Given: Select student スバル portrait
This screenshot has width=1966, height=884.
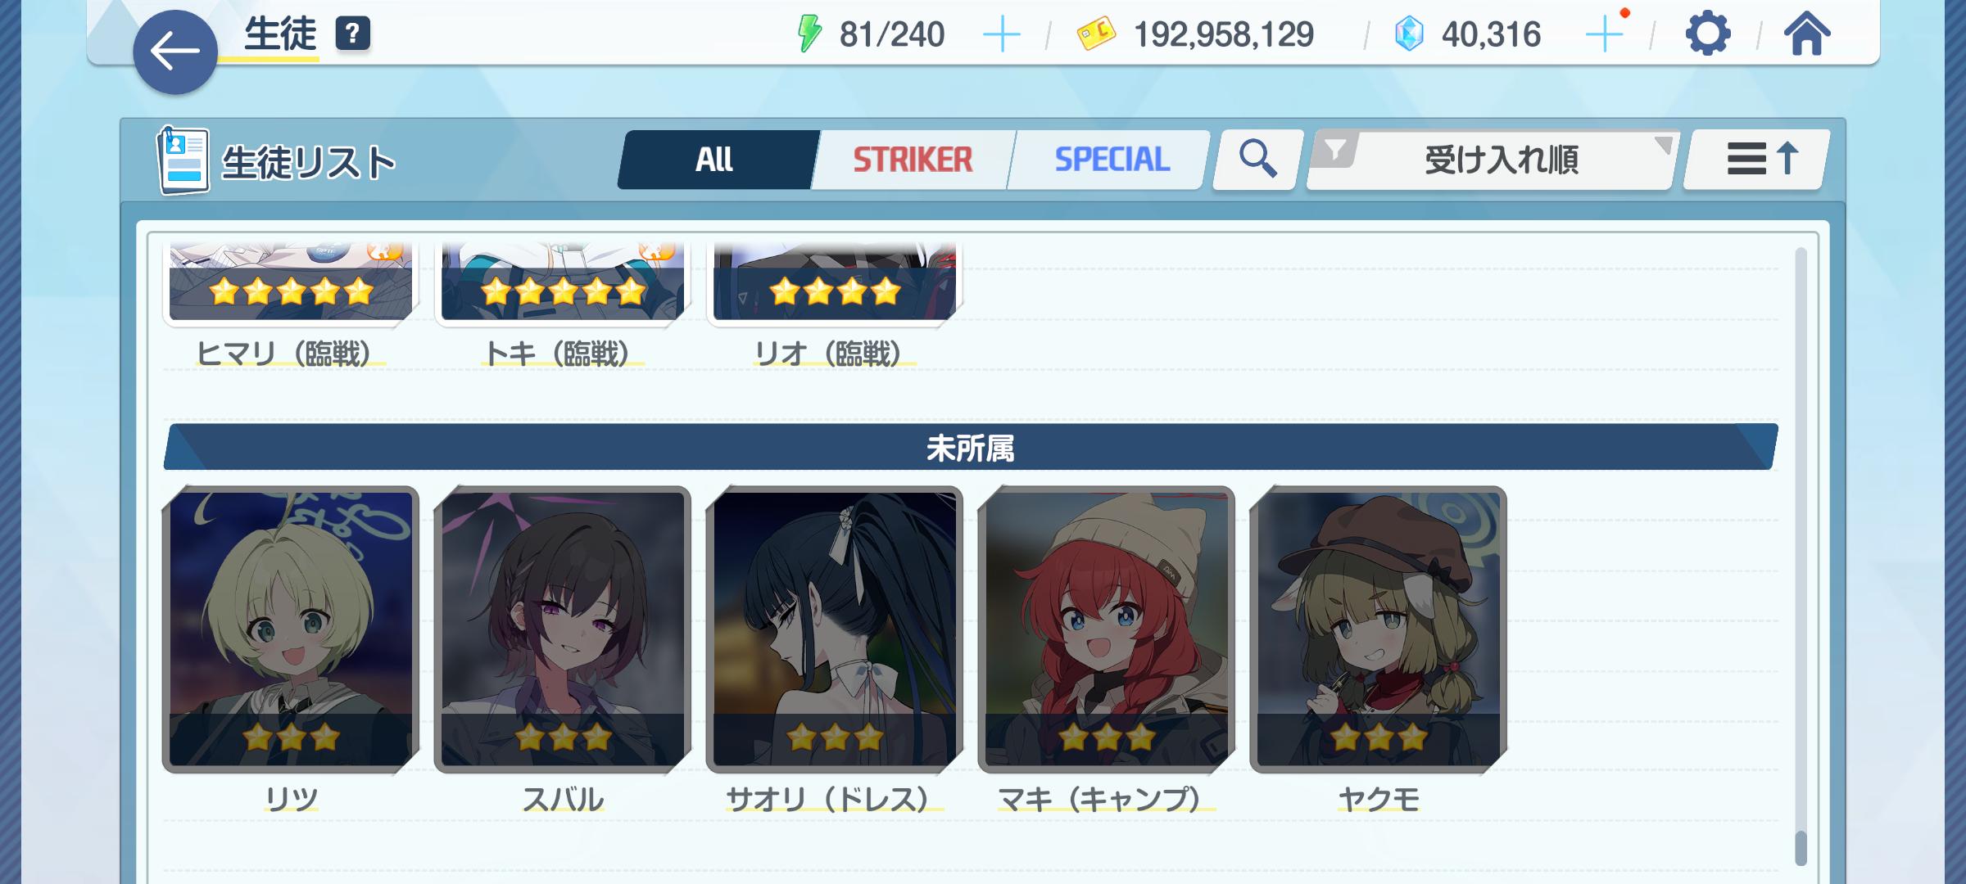Looking at the screenshot, I should click(563, 629).
